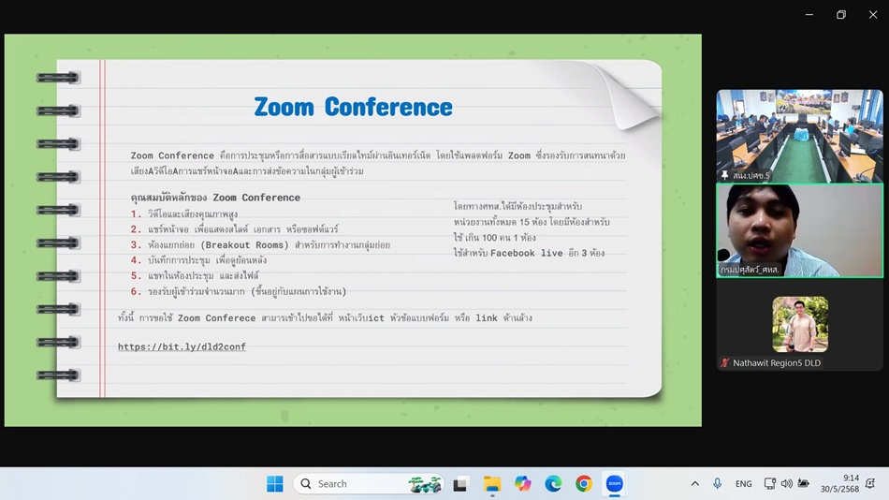Click the microphone icon in system tray
889x500 pixels.
pyautogui.click(x=717, y=483)
